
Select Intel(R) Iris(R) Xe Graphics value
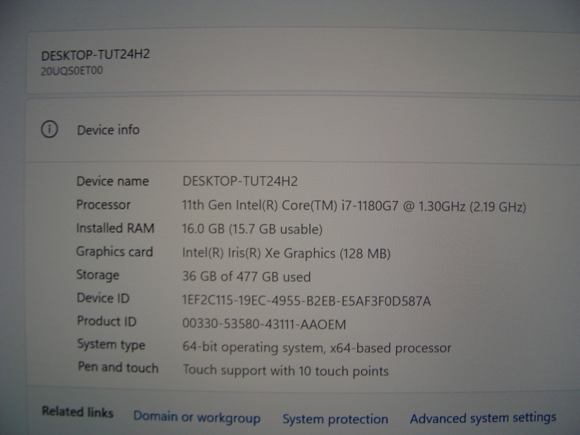(286, 253)
